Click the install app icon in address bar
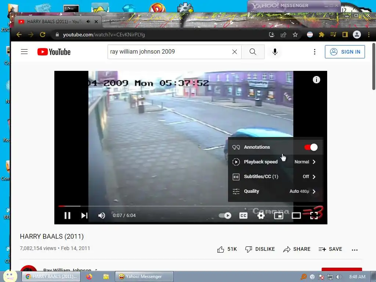376x282 pixels. click(x=272, y=35)
